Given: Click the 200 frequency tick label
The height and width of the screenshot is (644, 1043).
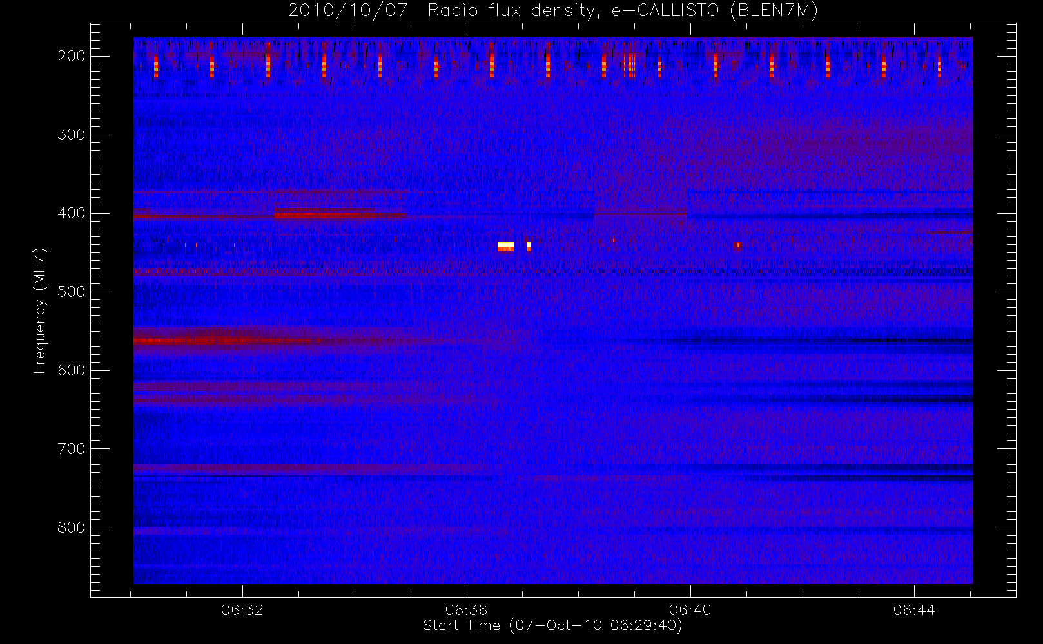Looking at the screenshot, I should tap(72, 56).
